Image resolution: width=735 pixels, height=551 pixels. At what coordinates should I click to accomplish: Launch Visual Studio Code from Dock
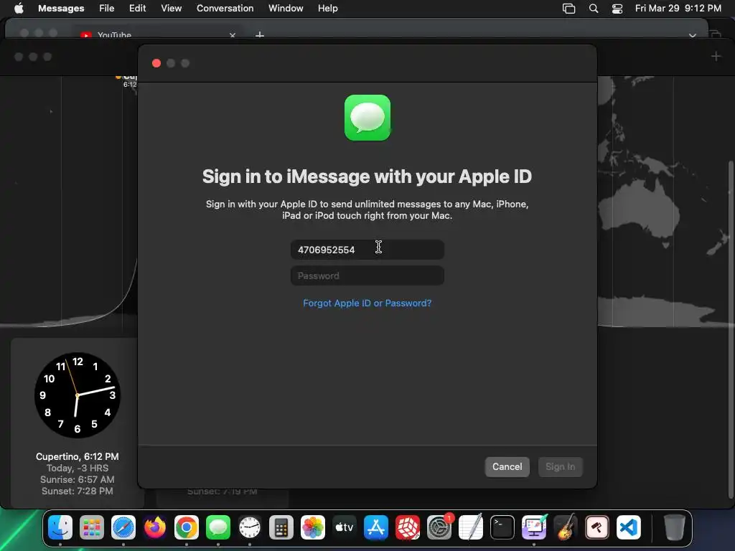(x=628, y=527)
